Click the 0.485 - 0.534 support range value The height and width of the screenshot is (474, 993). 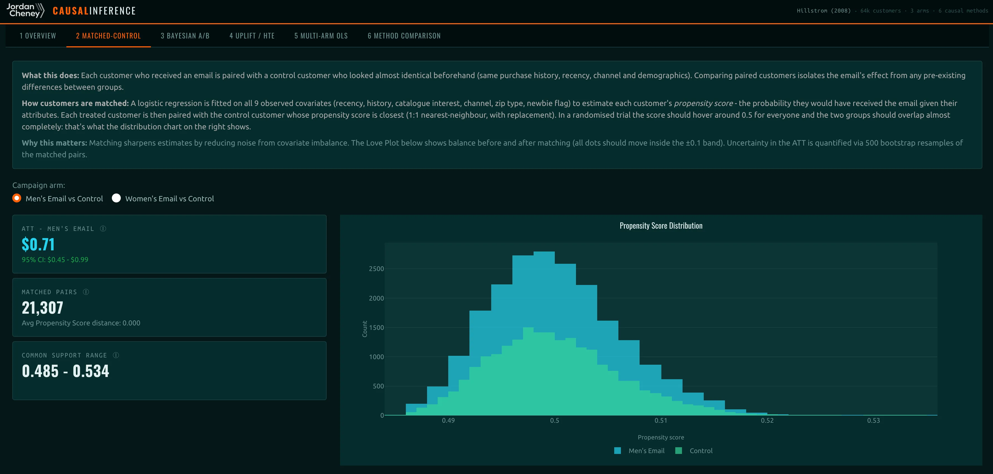pyautogui.click(x=66, y=371)
